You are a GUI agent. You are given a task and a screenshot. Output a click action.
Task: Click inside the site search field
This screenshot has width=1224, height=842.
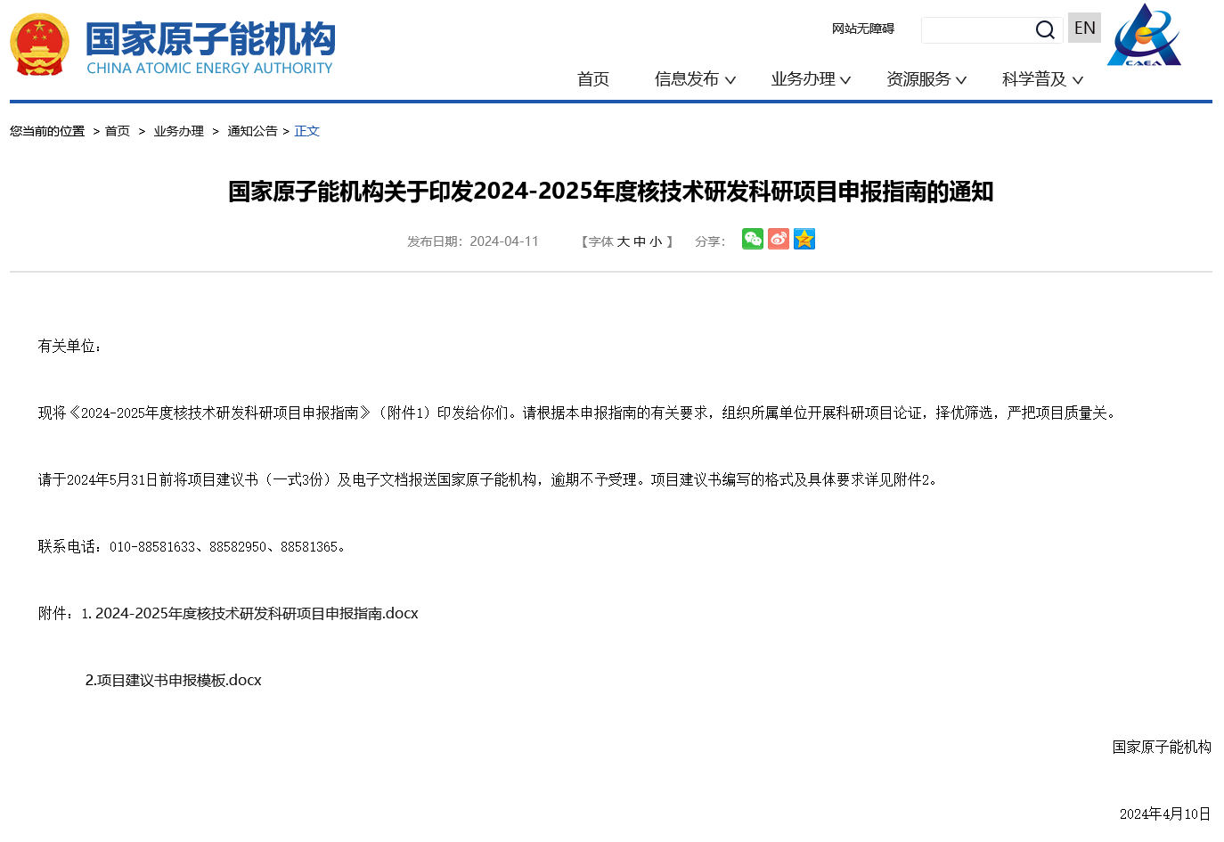tap(975, 30)
